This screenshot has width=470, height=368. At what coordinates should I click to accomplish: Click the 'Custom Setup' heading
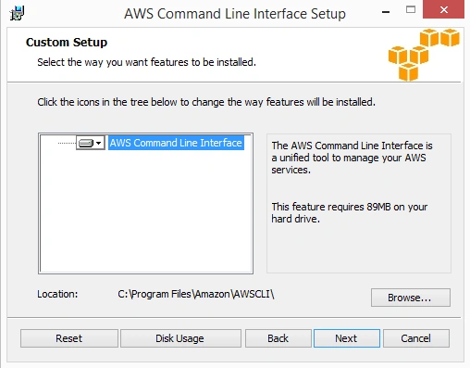point(67,43)
